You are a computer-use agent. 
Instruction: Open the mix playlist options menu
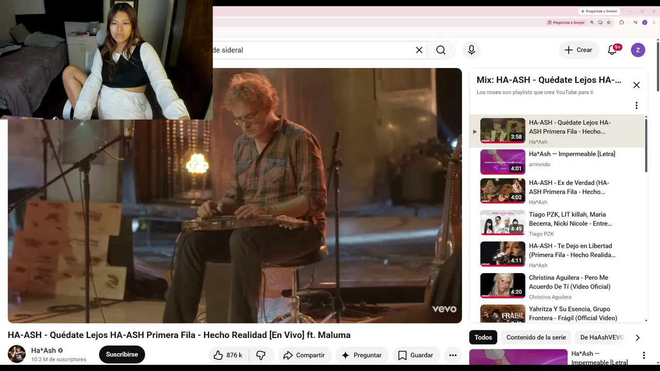[636, 105]
